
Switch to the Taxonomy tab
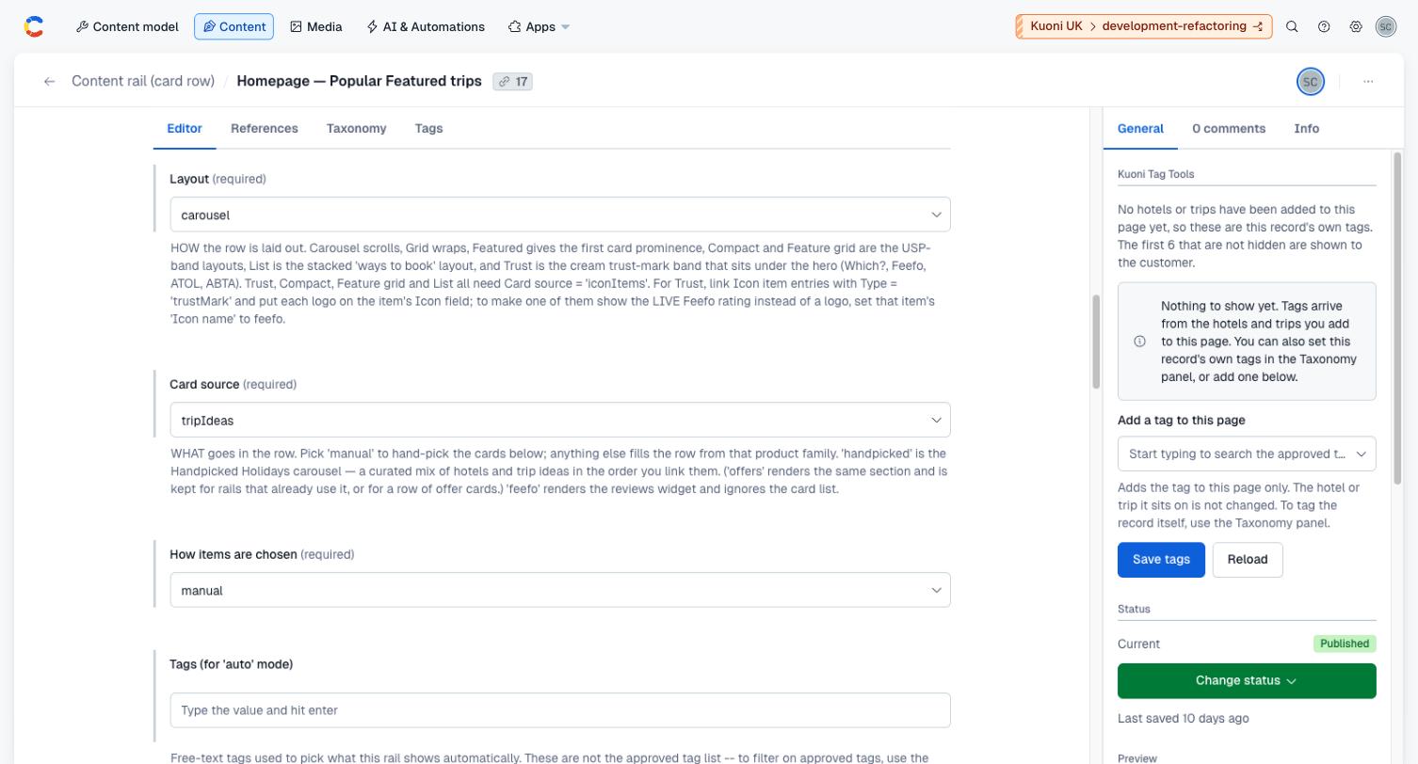click(x=356, y=129)
